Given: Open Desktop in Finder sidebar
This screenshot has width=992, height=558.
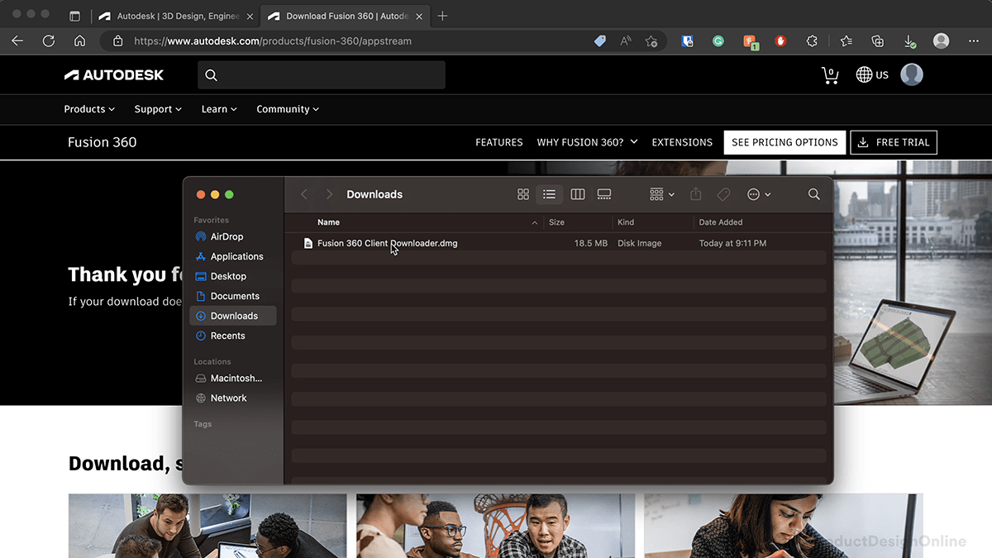Looking at the screenshot, I should click(x=233, y=276).
